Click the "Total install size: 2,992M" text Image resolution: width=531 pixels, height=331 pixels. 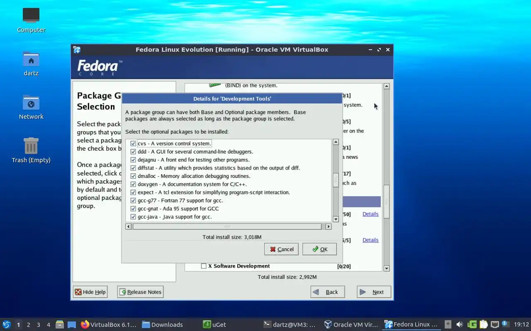coord(287,277)
